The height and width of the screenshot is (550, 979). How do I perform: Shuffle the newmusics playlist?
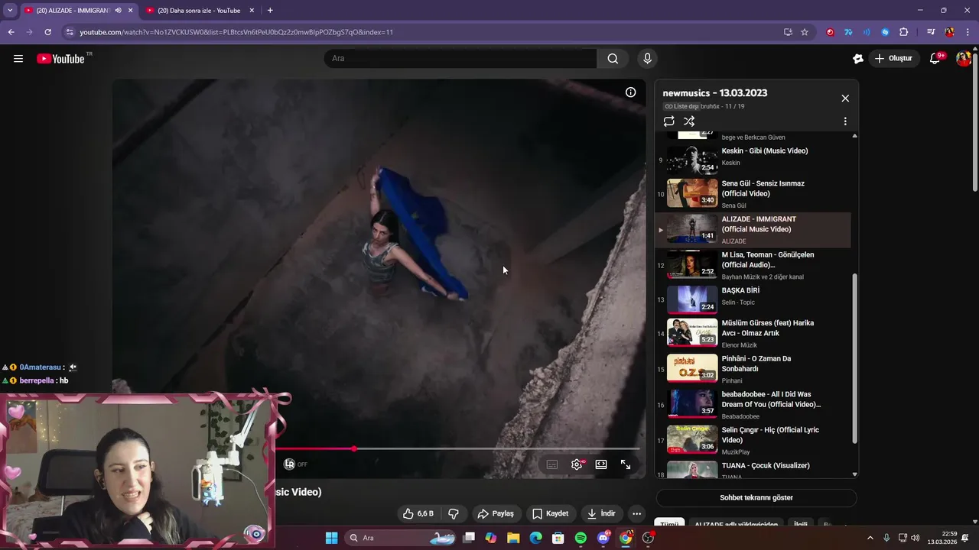[x=689, y=121]
